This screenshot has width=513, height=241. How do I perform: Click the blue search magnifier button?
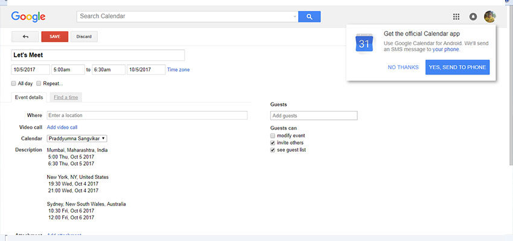[309, 17]
